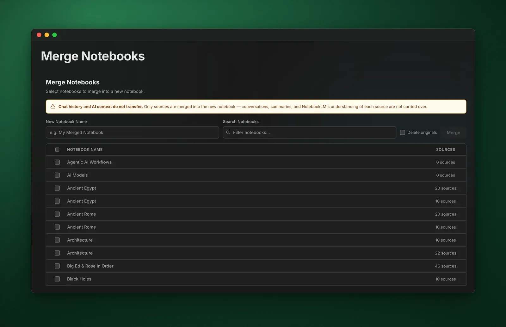Click the Big Ed & Rose In Order name
Viewport: 506px width, 327px height.
pyautogui.click(x=90, y=266)
